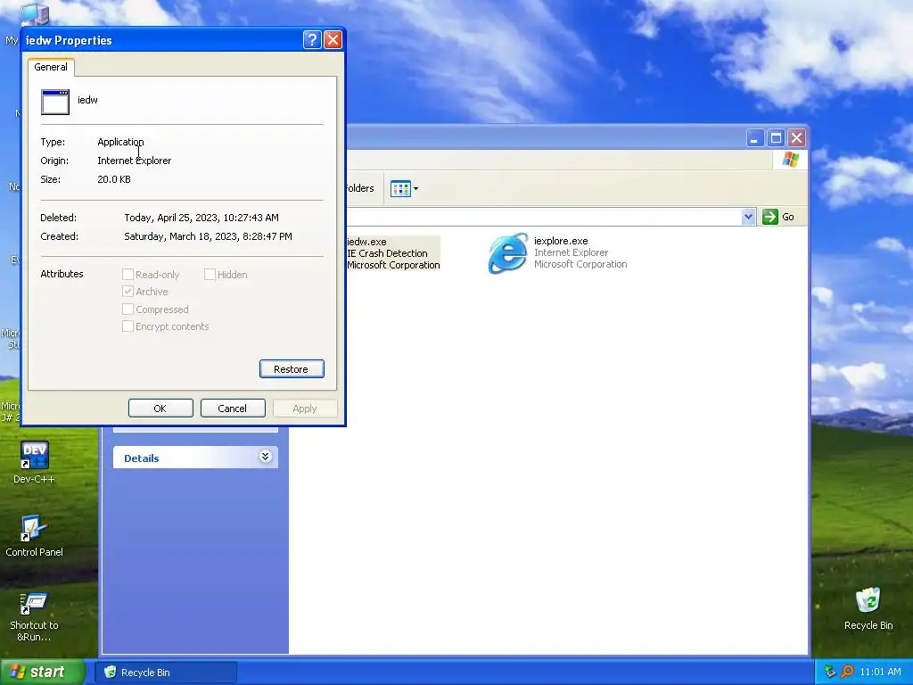Click OK in iedw Properties
The height and width of the screenshot is (685, 913).
tap(160, 409)
